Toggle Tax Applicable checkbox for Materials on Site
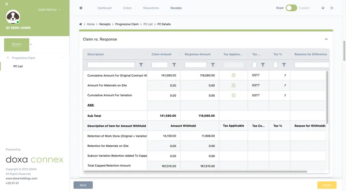346x191 pixels. 234,85
